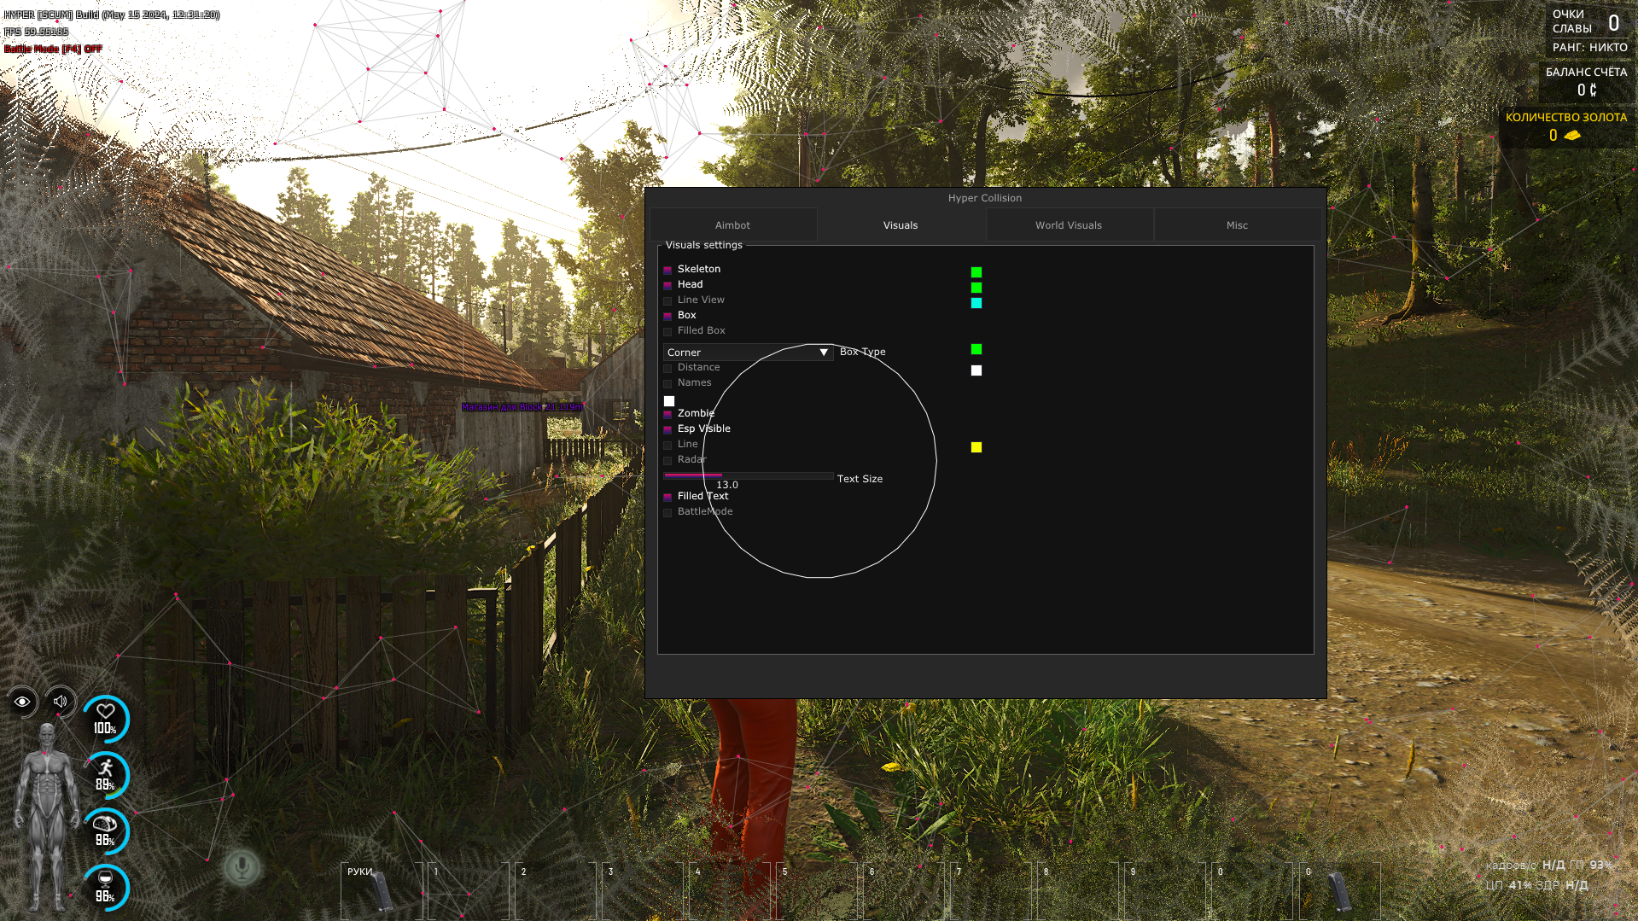Click the Text Size slider
The height and width of the screenshot is (921, 1638).
[x=748, y=475]
